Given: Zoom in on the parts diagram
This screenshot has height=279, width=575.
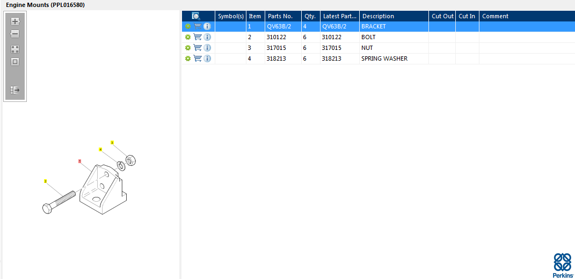Looking at the screenshot, I should 15,21.
